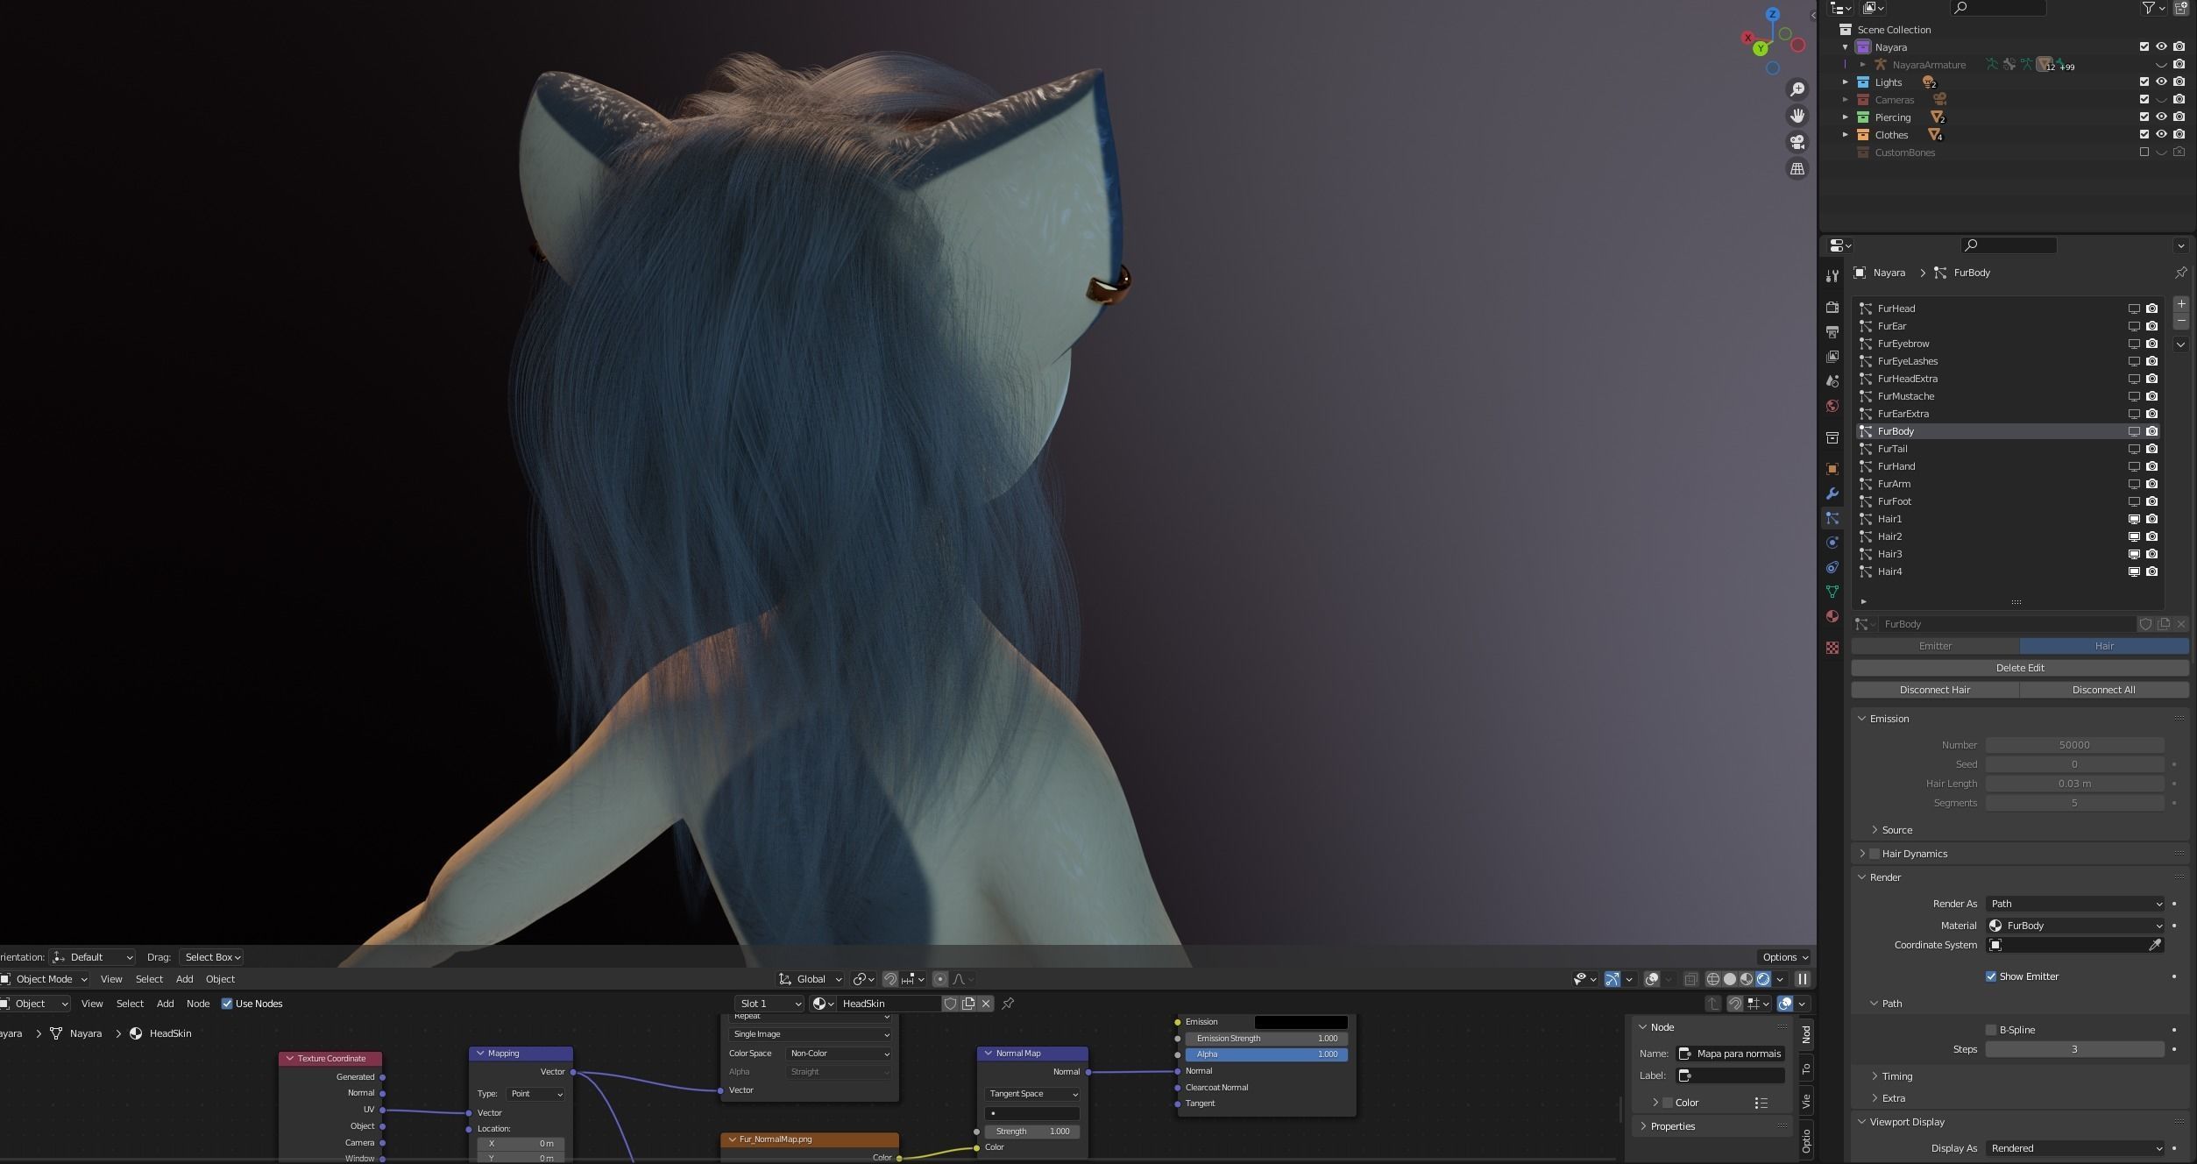The height and width of the screenshot is (1164, 2197).
Task: Open node editor Node menu
Action: click(x=198, y=1004)
